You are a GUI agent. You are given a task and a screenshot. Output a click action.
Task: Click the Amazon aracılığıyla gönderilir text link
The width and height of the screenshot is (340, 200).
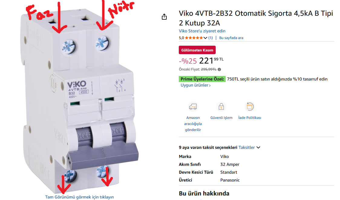193,124
